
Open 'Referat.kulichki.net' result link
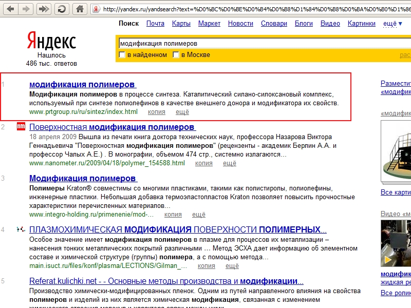(x=166, y=281)
